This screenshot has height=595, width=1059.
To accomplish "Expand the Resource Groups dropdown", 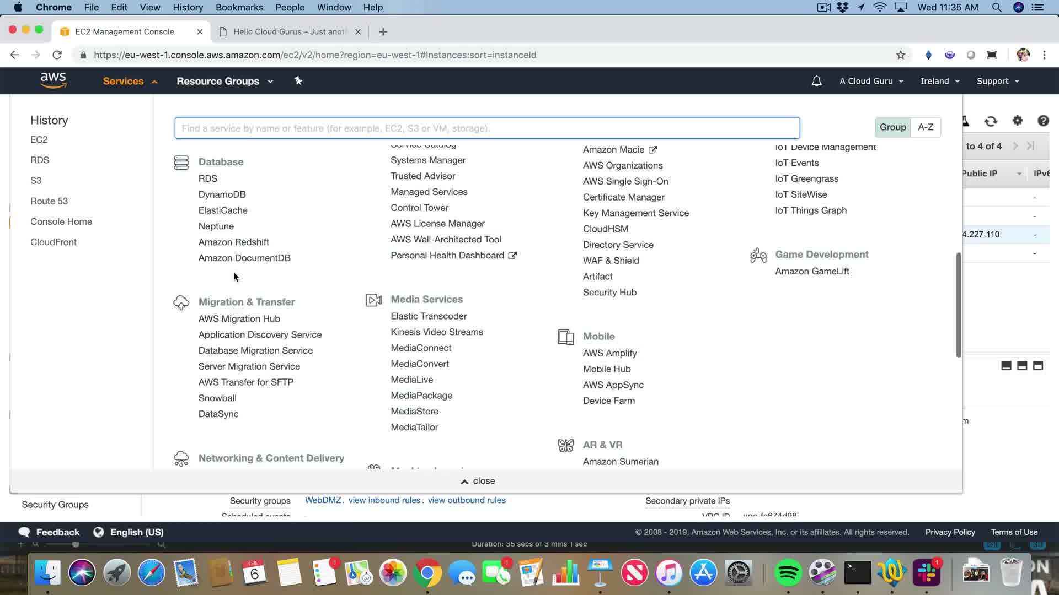I will click(x=224, y=81).
